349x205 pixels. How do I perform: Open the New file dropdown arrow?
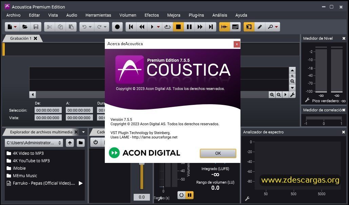point(15,27)
